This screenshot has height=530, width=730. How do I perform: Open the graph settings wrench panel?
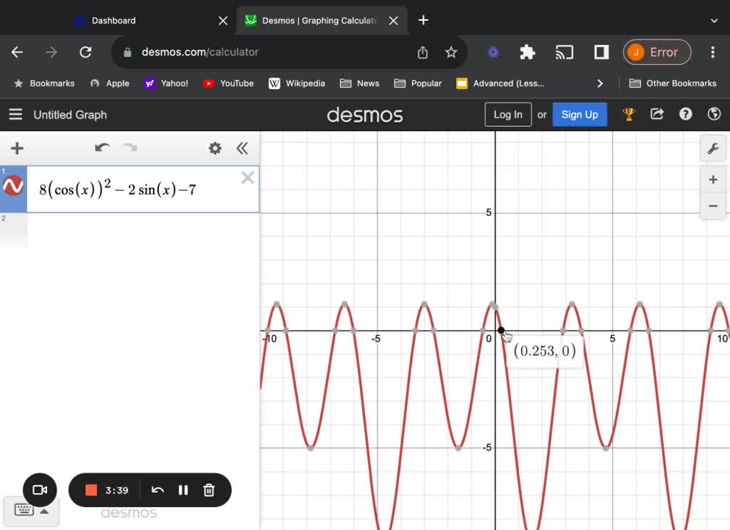[x=713, y=148]
